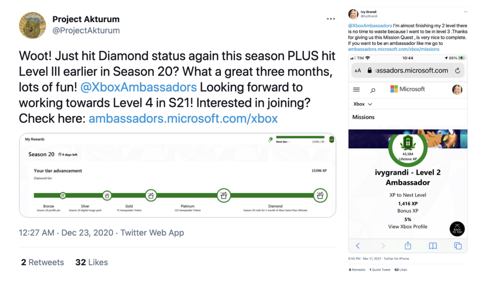
Task: View the 32 Likes list
Action: (x=91, y=262)
